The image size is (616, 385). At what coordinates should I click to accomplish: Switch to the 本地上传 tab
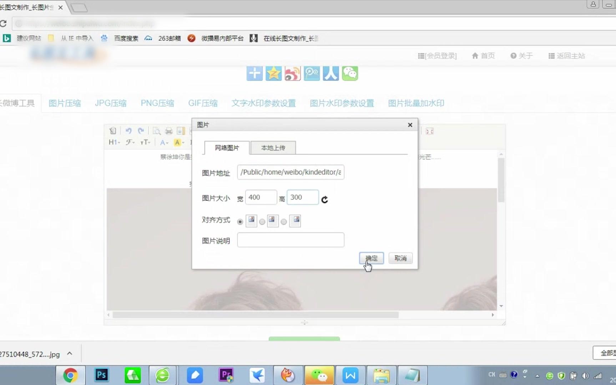[x=273, y=147]
